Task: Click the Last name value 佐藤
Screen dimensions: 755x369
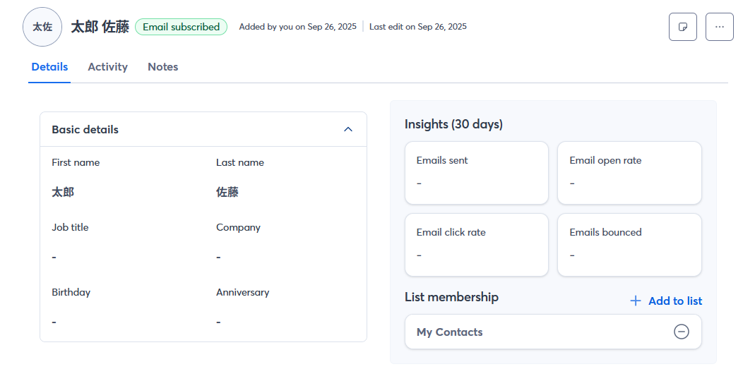Action: point(227,192)
